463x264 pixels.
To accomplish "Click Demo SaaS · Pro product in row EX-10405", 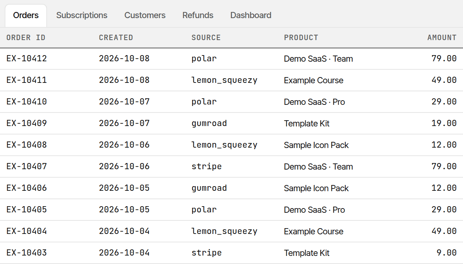I will tap(314, 210).
